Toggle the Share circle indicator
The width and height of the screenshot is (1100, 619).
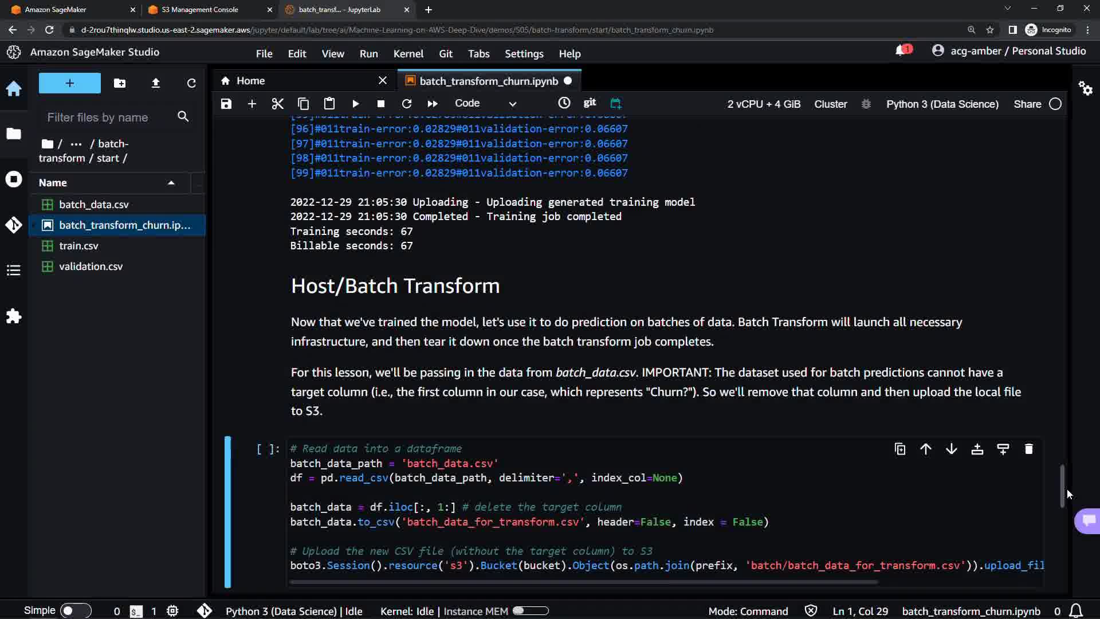1055,104
